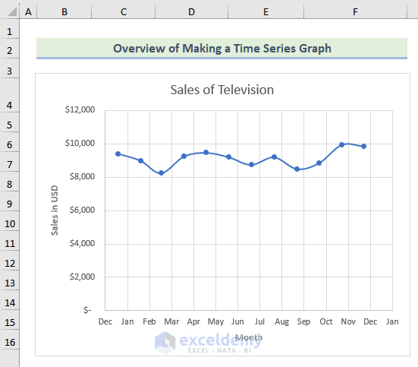418x367 pixels.
Task: Click the 'May' axis label
Action: click(x=215, y=321)
